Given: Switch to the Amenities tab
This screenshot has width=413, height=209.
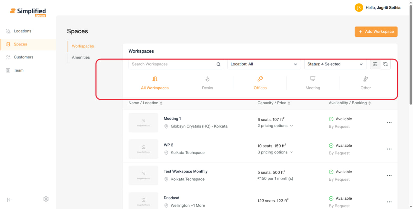Looking at the screenshot, I should point(81,57).
